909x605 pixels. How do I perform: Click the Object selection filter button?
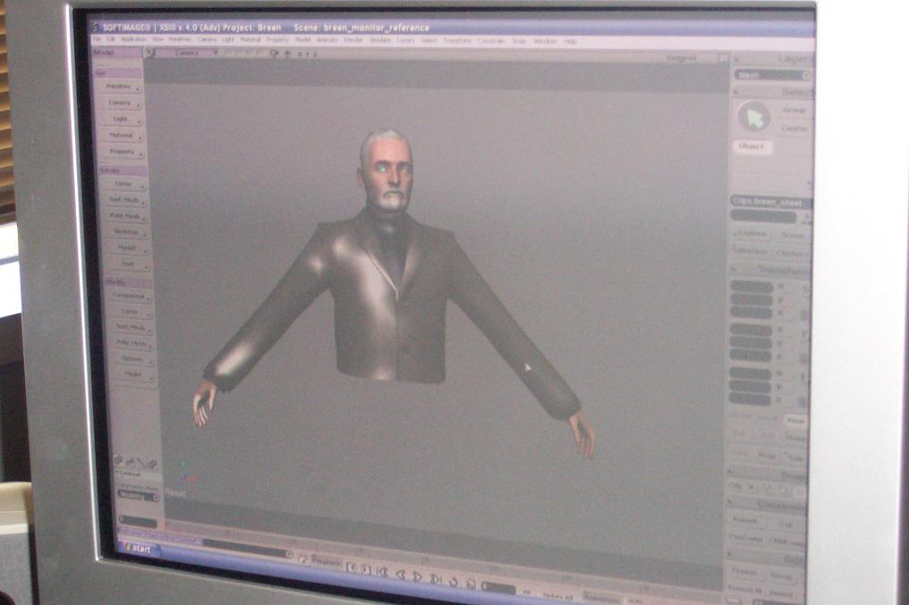point(752,147)
